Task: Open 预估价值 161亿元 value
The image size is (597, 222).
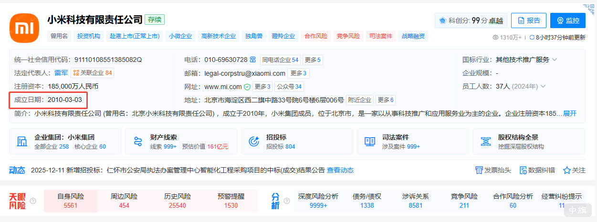Action: [x=205, y=147]
